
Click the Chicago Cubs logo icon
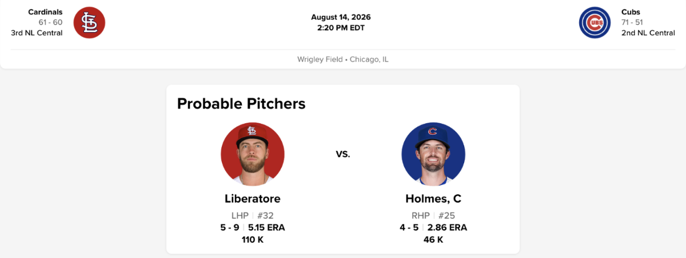[595, 22]
